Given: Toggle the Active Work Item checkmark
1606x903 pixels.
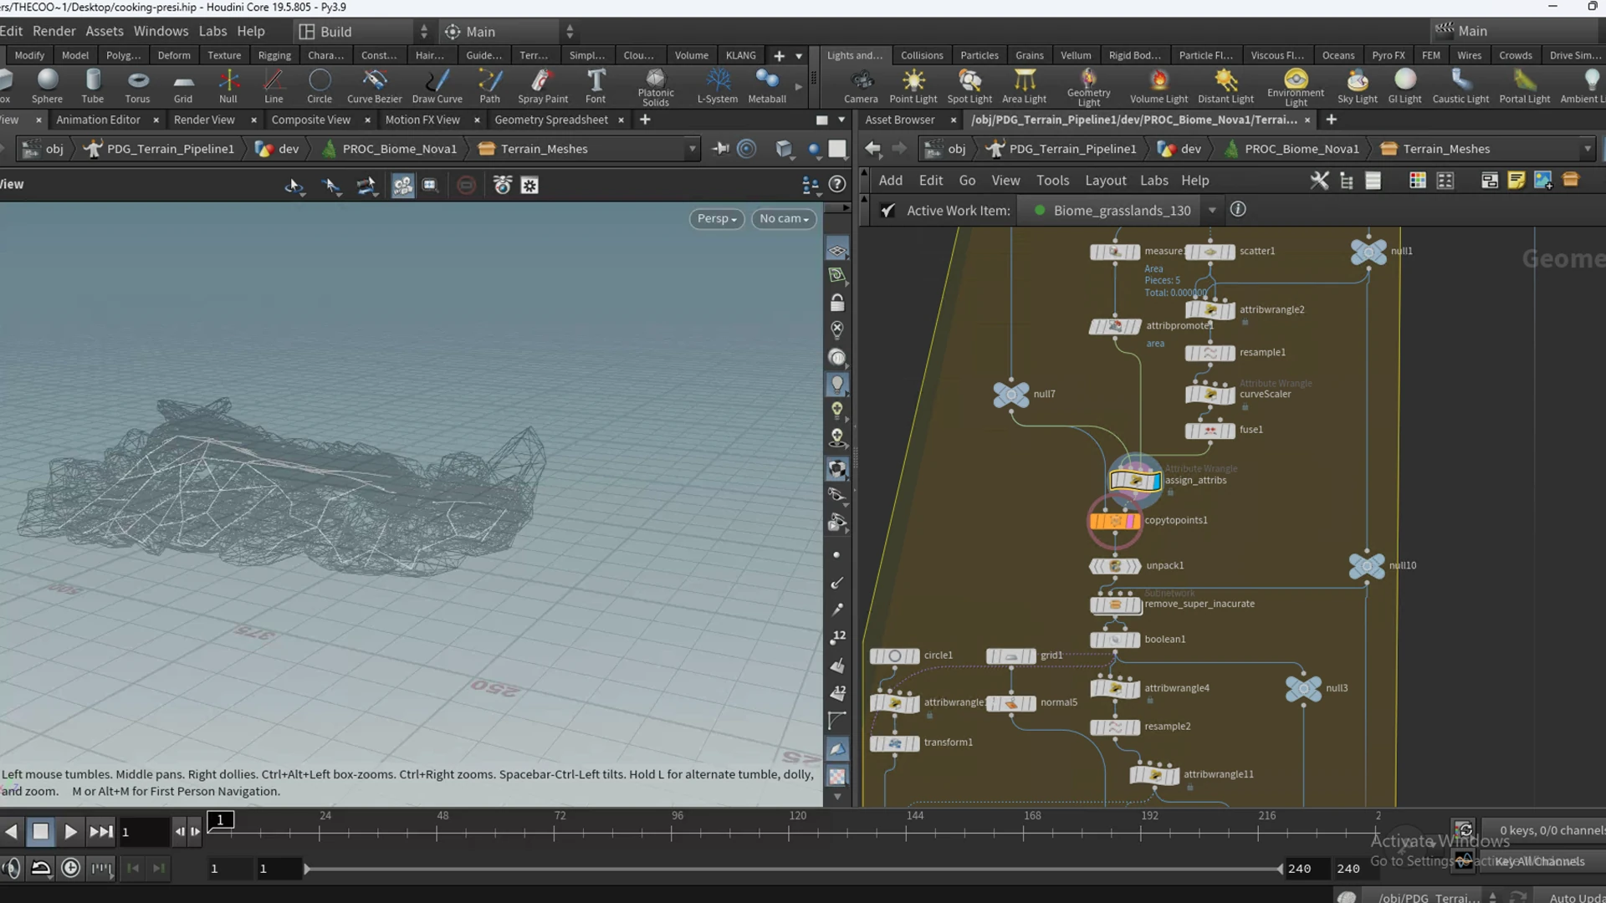Looking at the screenshot, I should coord(887,211).
